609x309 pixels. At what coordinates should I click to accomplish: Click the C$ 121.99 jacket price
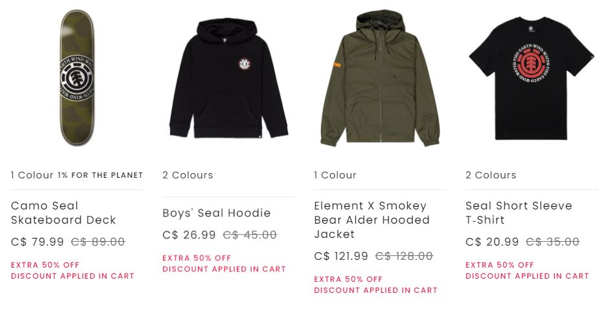(x=340, y=256)
